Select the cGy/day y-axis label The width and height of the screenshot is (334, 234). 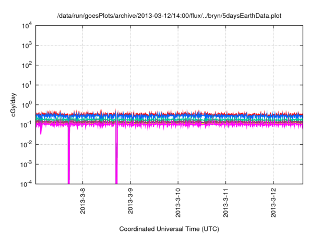click(x=13, y=104)
